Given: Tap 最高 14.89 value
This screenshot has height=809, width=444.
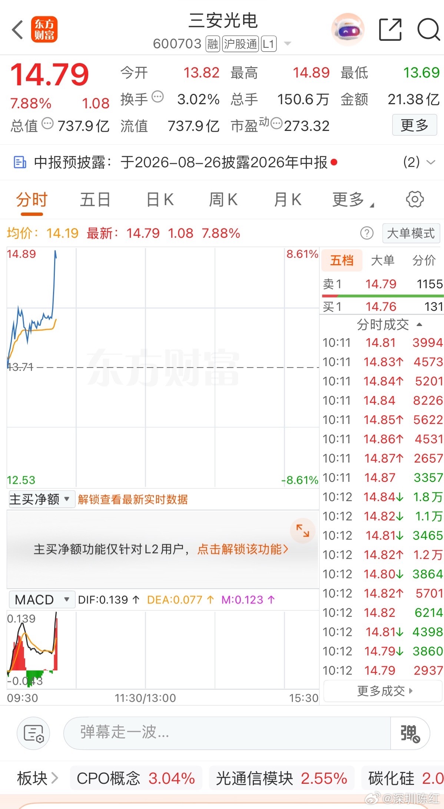Looking at the screenshot, I should [x=311, y=73].
